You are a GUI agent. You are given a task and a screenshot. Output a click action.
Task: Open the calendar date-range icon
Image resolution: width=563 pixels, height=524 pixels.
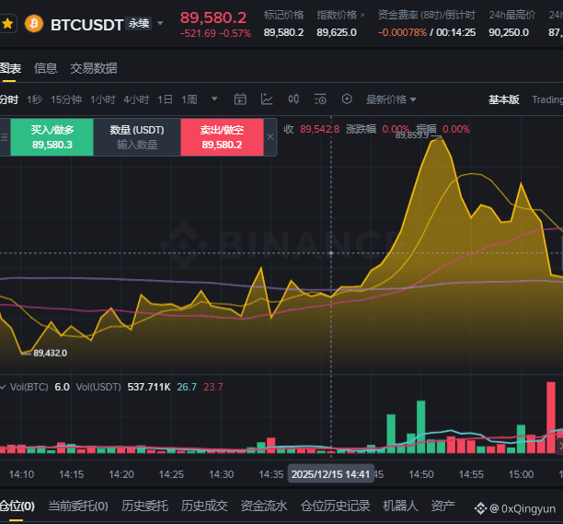coord(240,99)
